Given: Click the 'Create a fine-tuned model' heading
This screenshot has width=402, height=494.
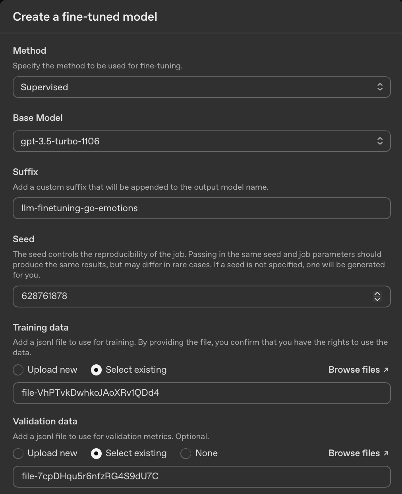Looking at the screenshot, I should point(85,17).
